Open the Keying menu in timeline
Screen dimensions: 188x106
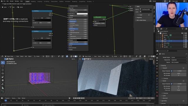[x=14, y=98]
